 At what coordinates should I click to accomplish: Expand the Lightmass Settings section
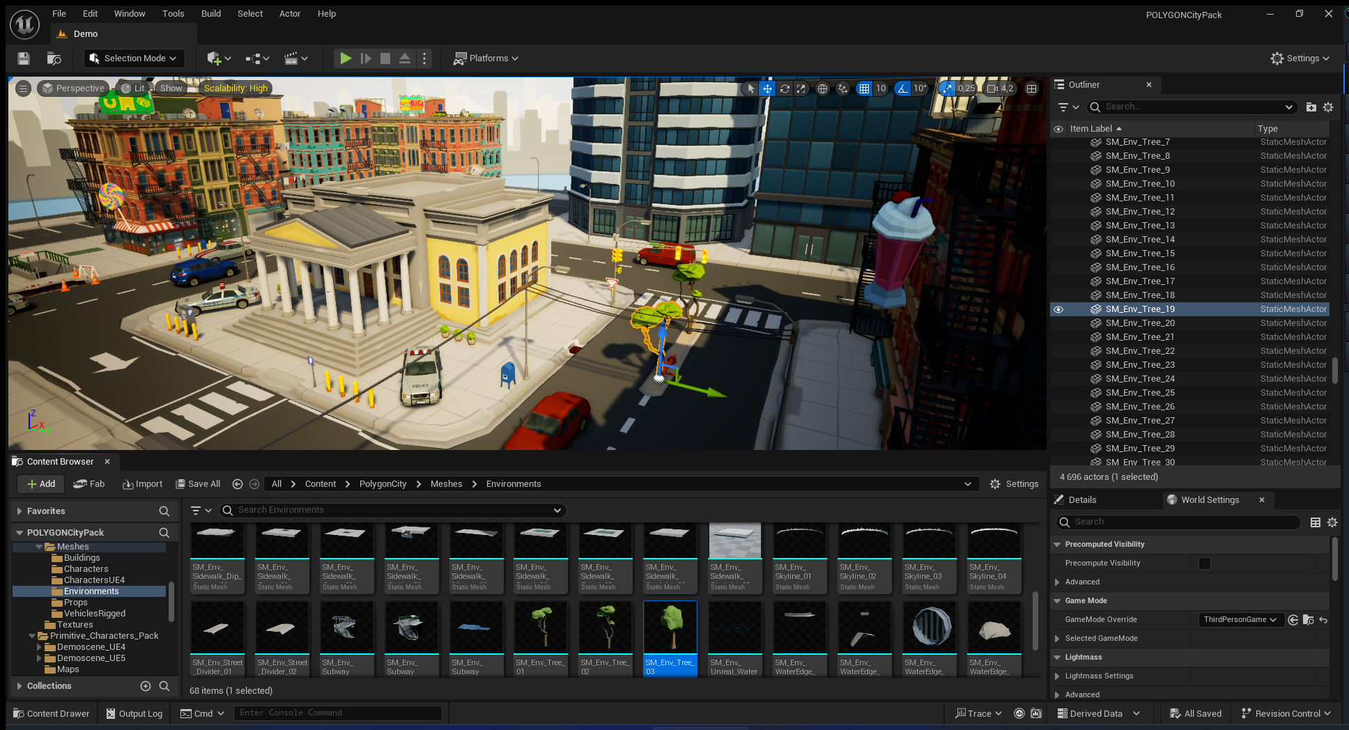pos(1058,676)
